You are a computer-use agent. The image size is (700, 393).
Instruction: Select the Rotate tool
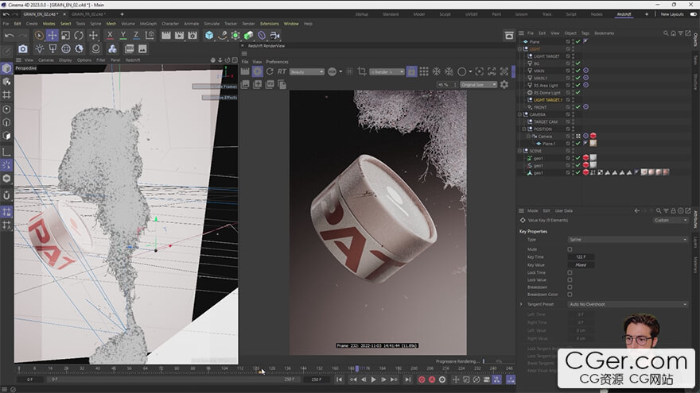coord(79,35)
